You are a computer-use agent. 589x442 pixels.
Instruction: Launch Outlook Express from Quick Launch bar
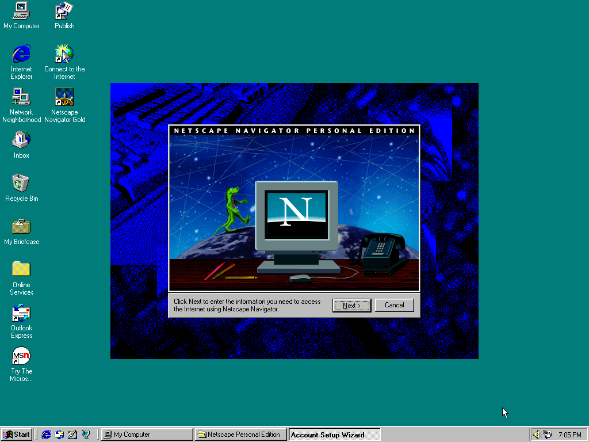[x=59, y=435]
